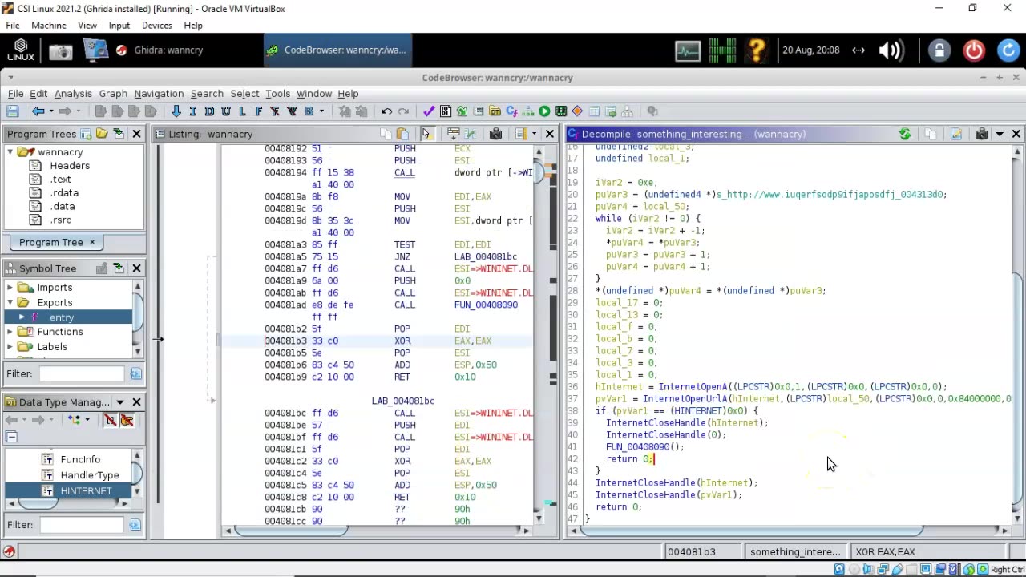Open the Graph menu
The height and width of the screenshot is (577, 1026).
click(113, 94)
